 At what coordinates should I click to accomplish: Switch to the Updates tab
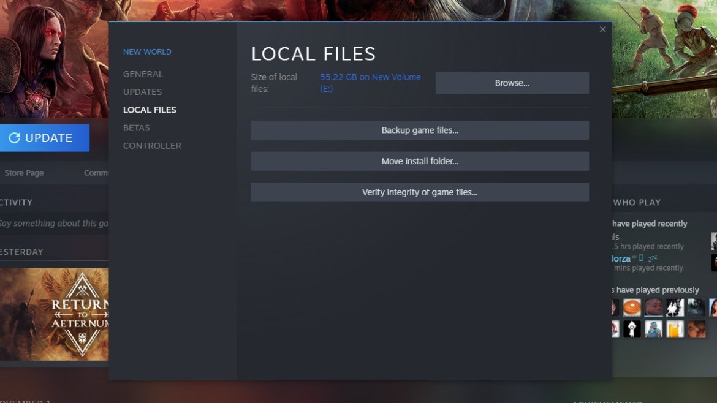coord(142,92)
